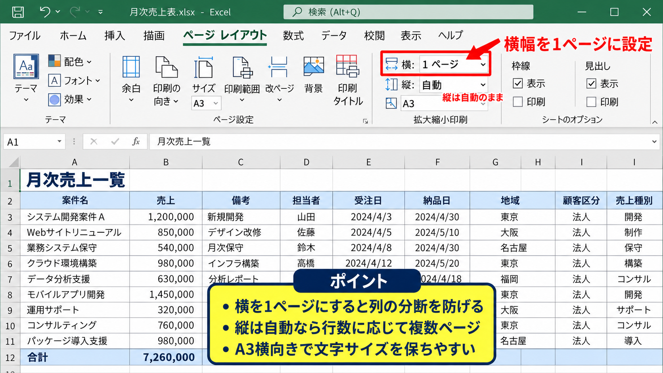Viewport: 663px width, 373px height.
Task: Click the 検索 (Alt+Q) search box
Action: [x=408, y=12]
